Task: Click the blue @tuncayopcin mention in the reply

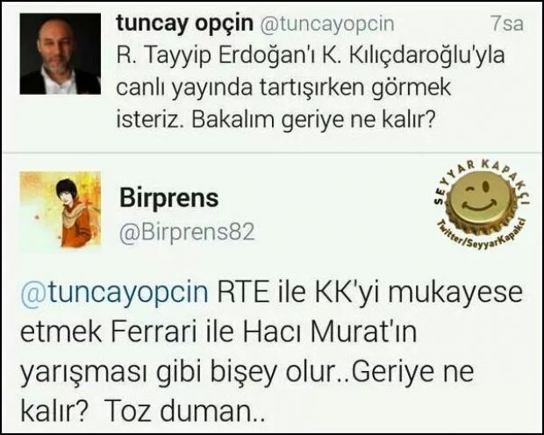Action: [114, 293]
